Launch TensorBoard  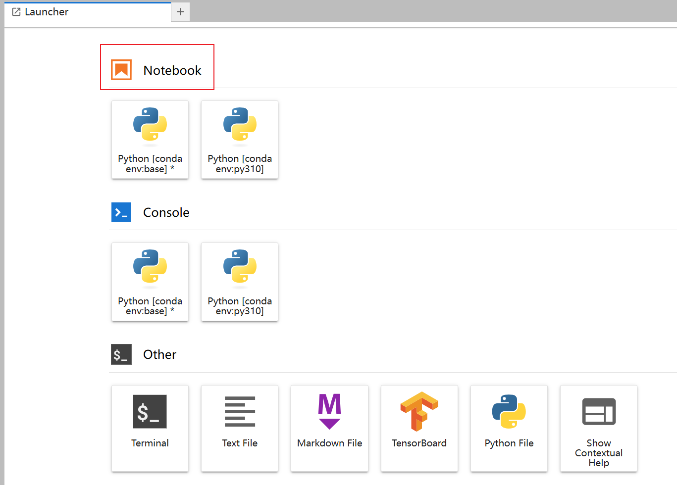(x=419, y=428)
